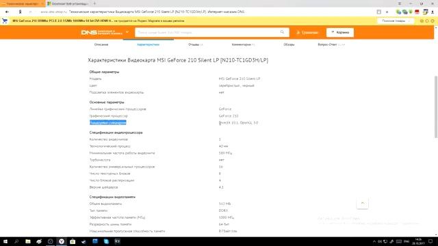The width and height of the screenshot is (438, 246).
Task: Click the '589 МГц' value
Action: [225, 153]
